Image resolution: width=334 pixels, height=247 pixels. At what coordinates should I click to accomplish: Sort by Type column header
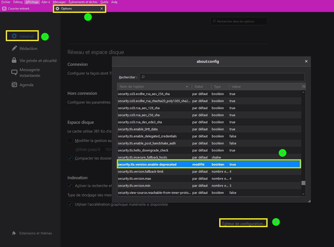click(x=220, y=86)
